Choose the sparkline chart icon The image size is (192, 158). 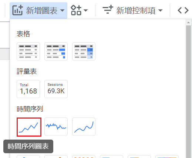click(x=56, y=127)
